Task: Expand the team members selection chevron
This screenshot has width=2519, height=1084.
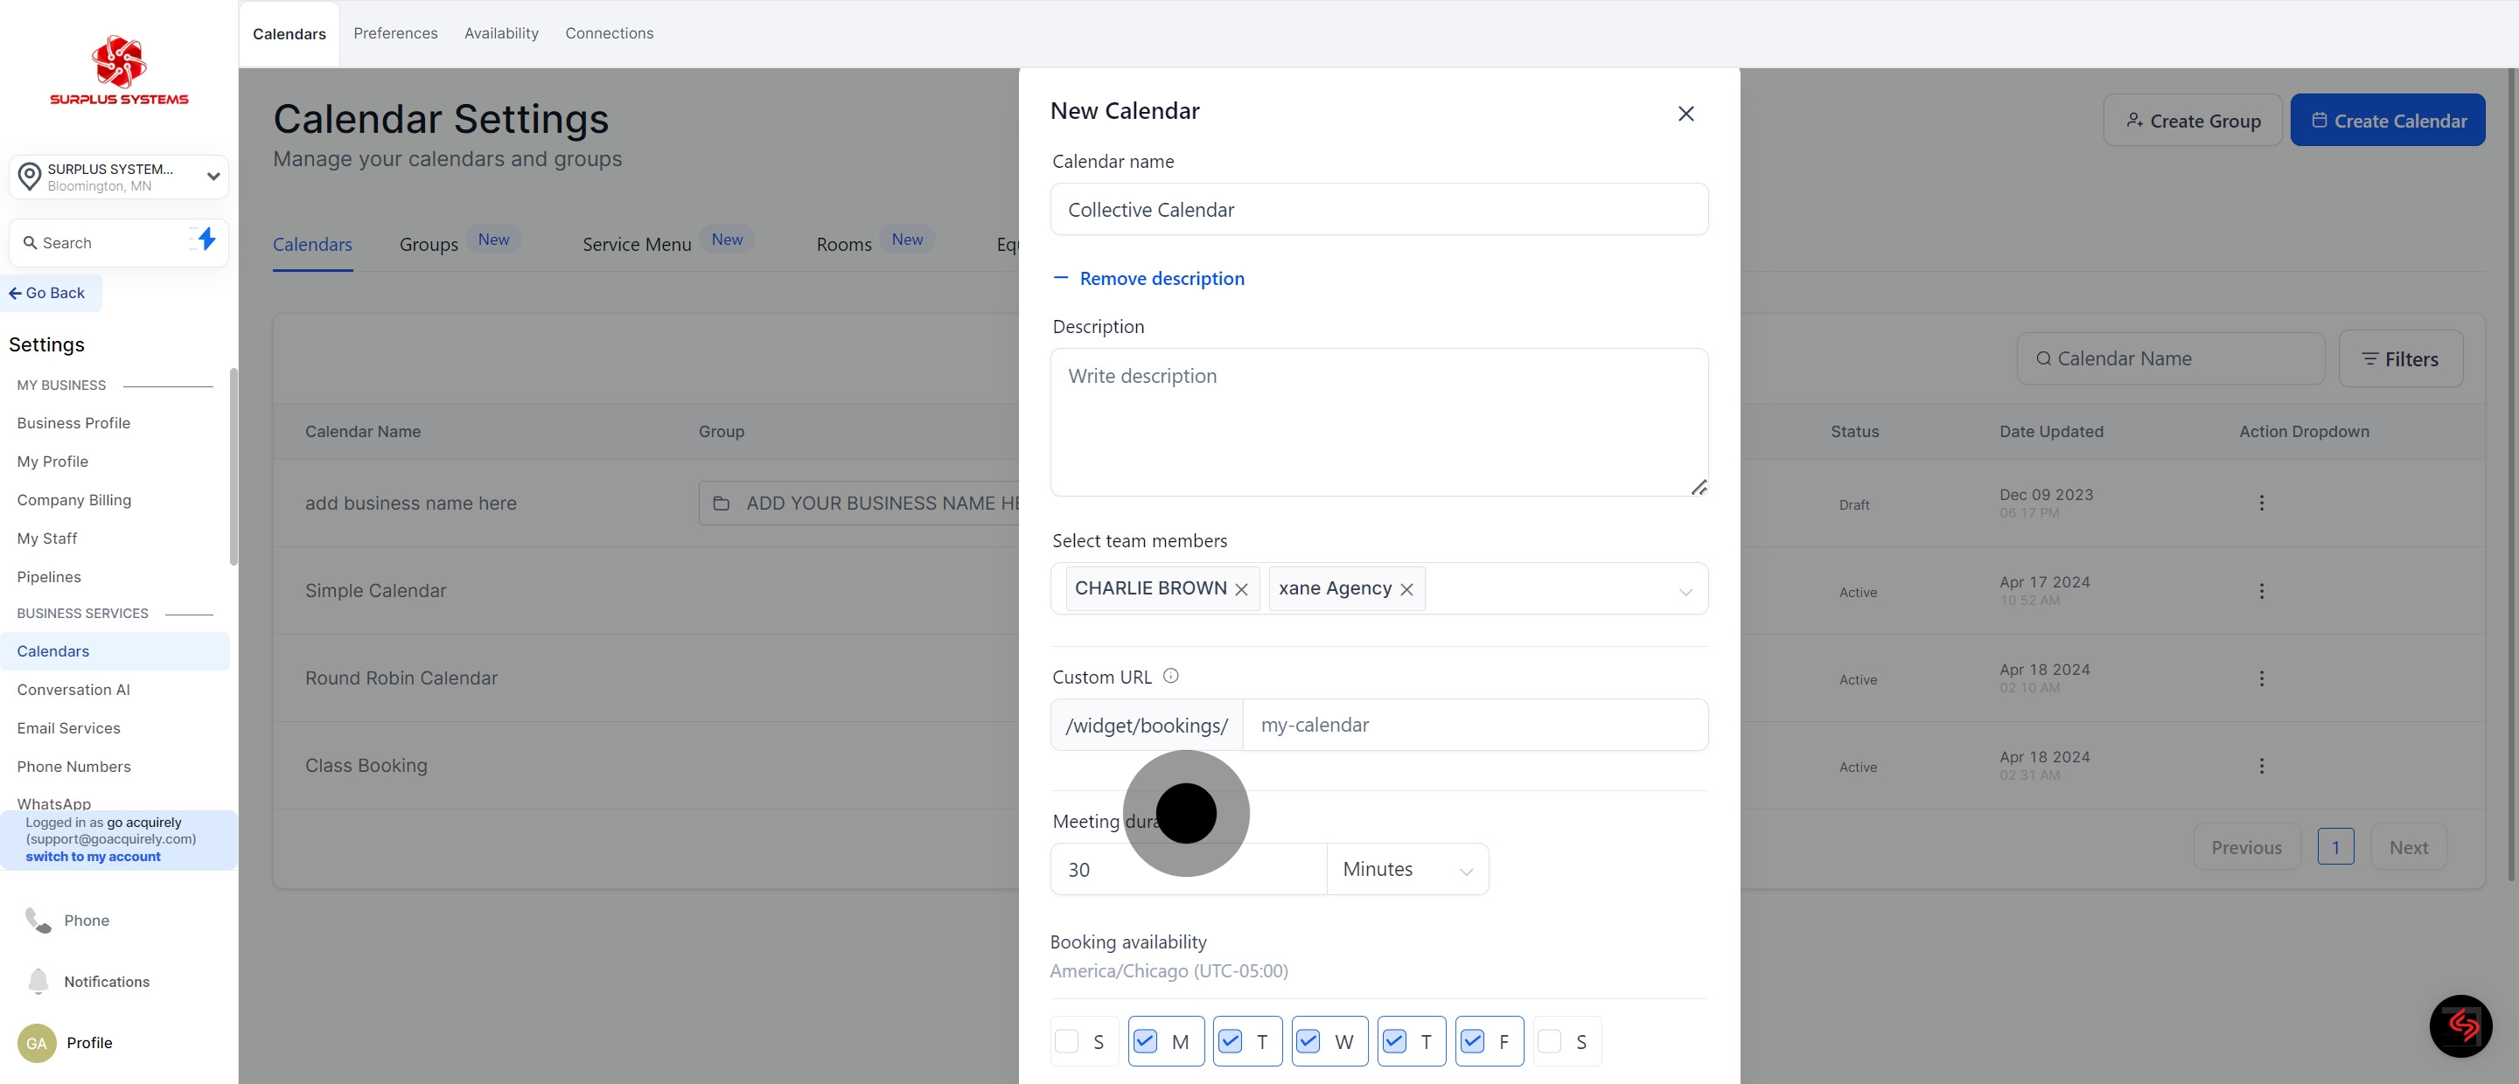Action: pyautogui.click(x=1685, y=590)
